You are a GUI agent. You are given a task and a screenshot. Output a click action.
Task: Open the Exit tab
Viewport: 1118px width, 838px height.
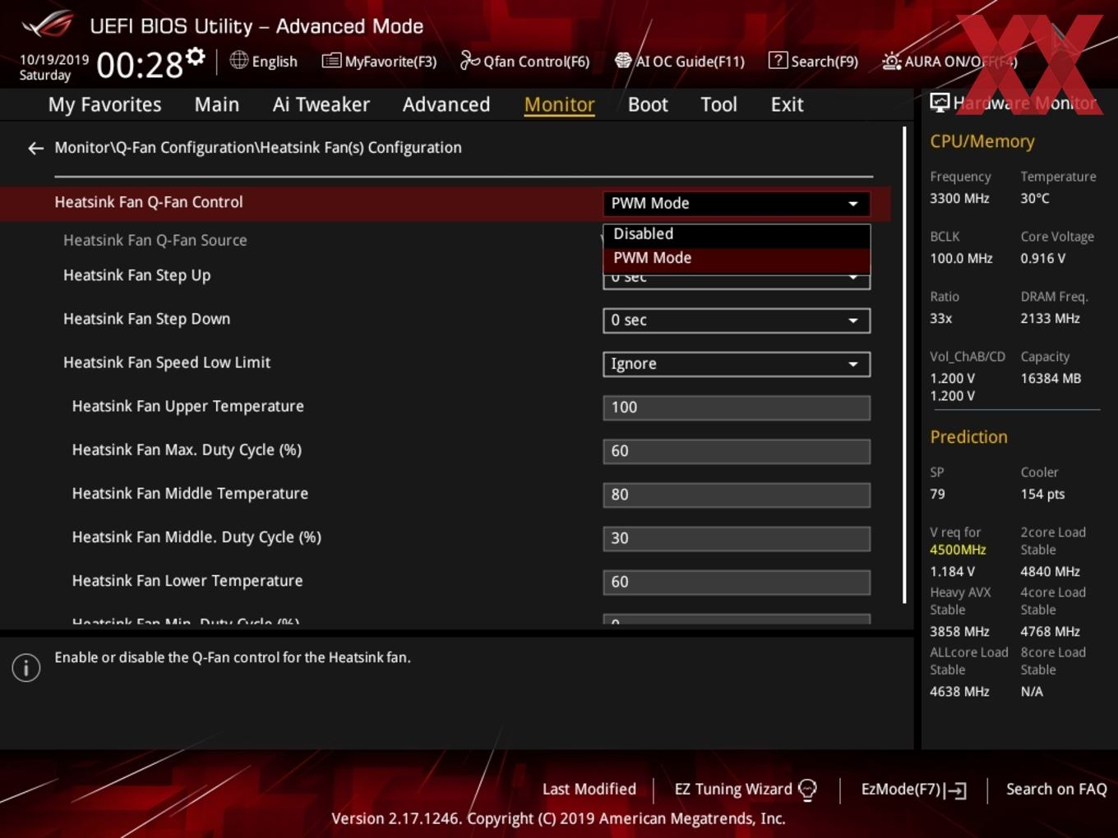pyautogui.click(x=787, y=104)
